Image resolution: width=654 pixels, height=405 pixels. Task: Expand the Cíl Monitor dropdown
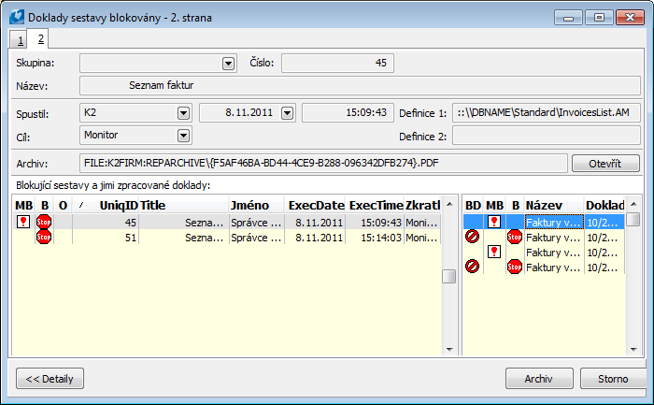point(183,136)
